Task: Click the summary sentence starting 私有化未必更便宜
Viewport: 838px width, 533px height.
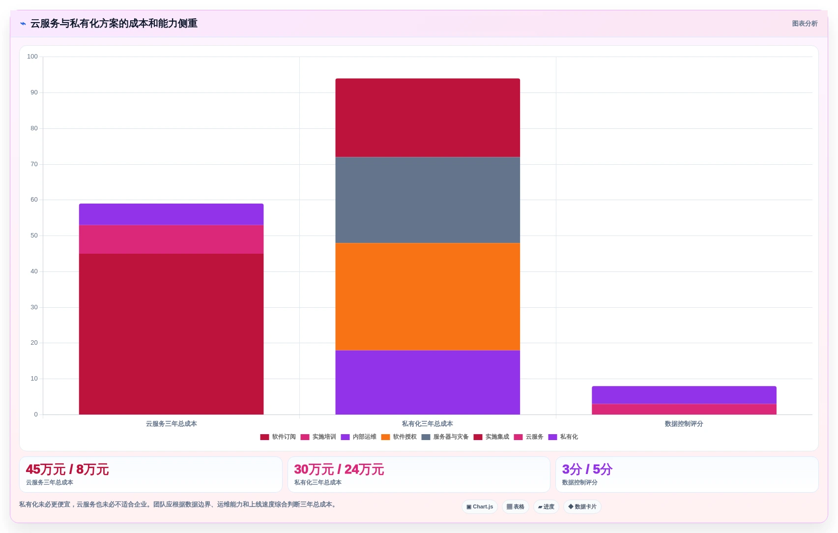Action: (179, 504)
